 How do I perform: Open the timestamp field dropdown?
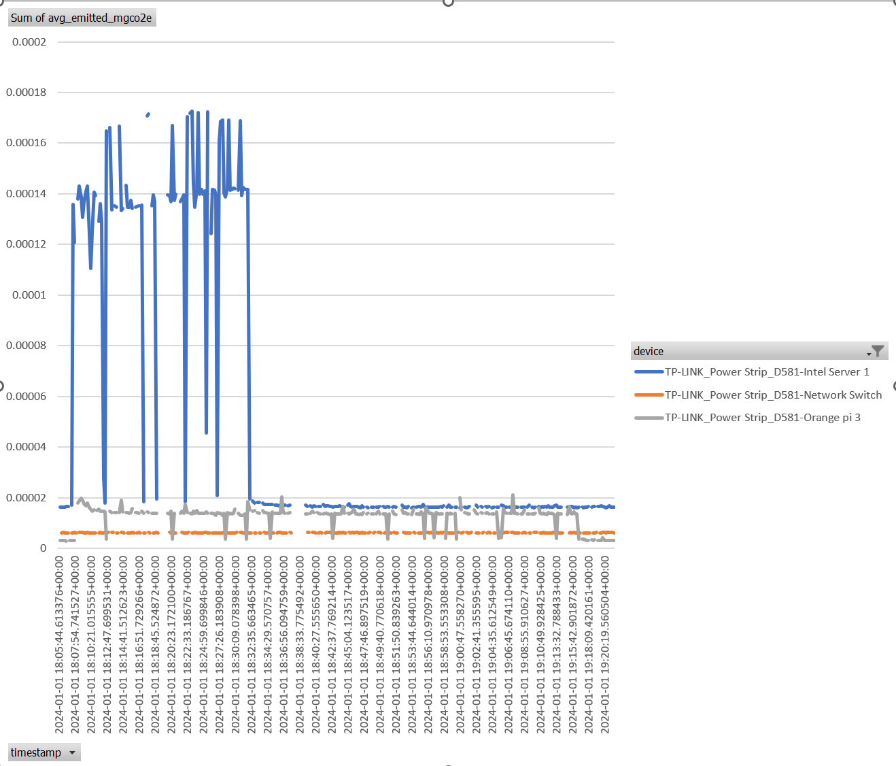(72, 752)
